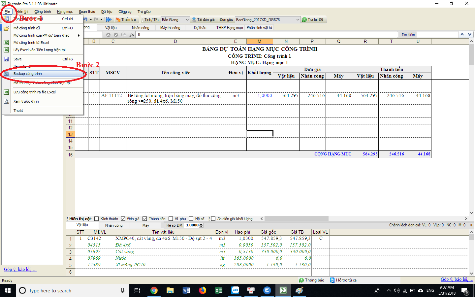Screen dimensions: 475x297
Task: Click the Hỗ trợ từ xa icon
Action: point(332,280)
